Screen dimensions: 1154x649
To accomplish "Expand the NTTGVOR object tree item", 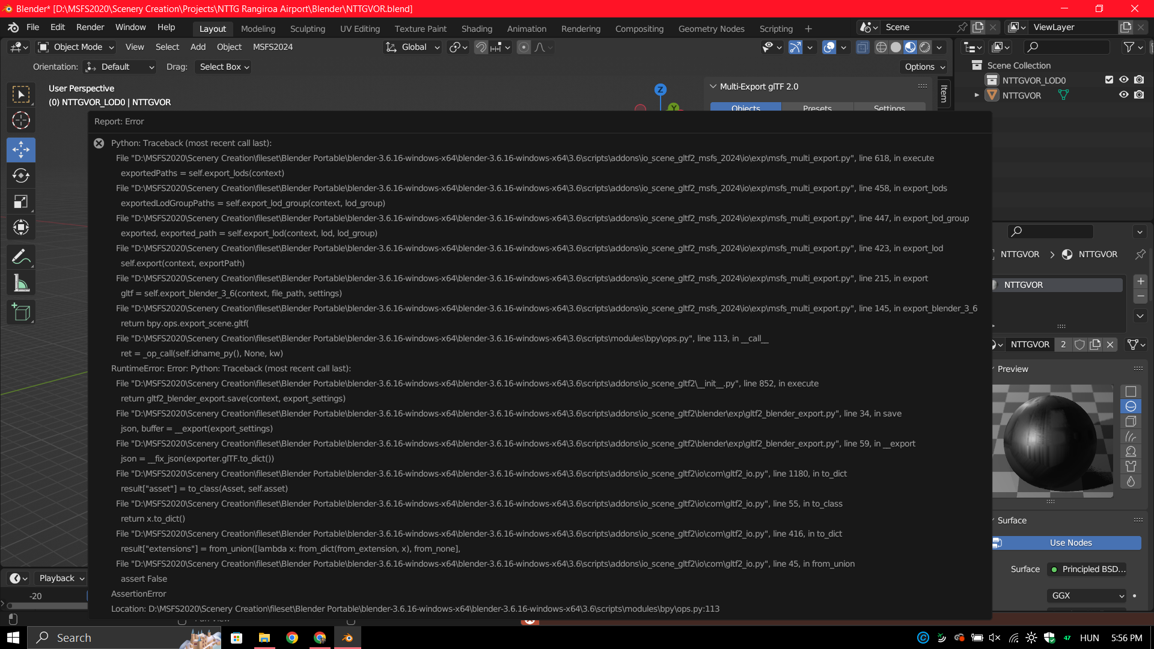I will pyautogui.click(x=977, y=95).
